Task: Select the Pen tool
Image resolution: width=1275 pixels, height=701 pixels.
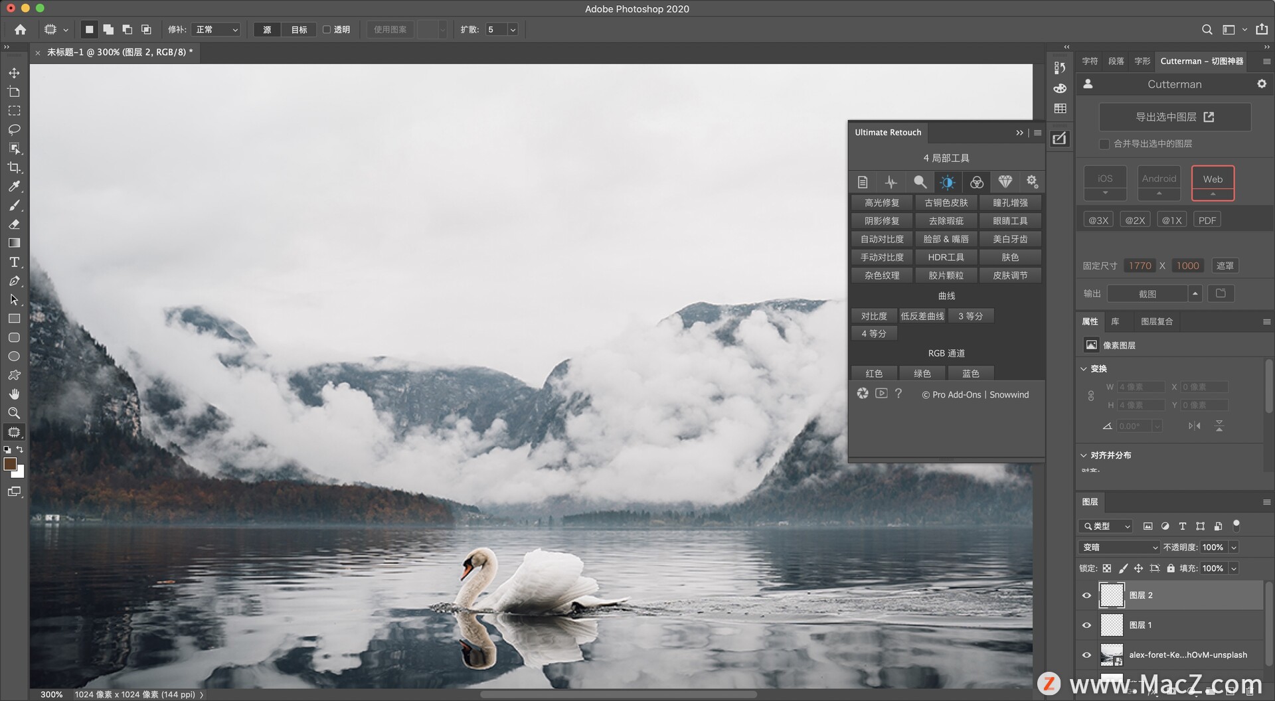Action: 14,281
